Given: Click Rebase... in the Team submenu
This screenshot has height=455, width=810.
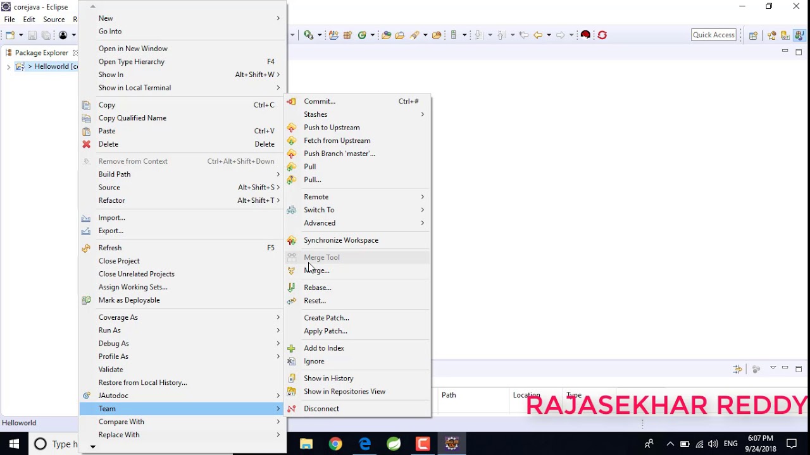Looking at the screenshot, I should pos(317,288).
